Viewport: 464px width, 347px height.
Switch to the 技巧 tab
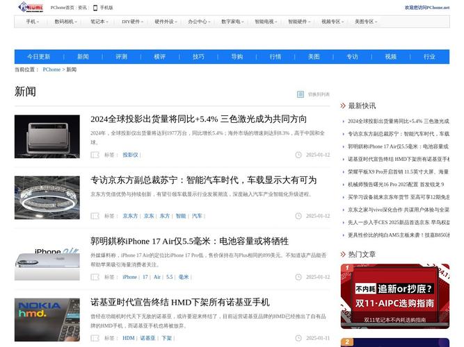pyautogui.click(x=198, y=57)
